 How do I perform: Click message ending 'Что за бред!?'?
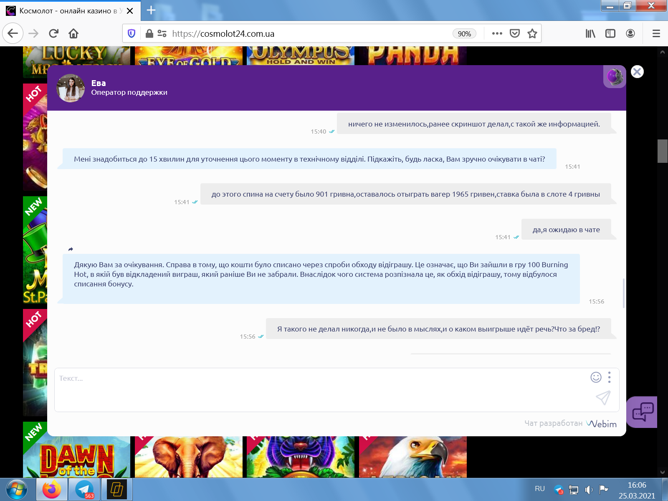click(438, 329)
